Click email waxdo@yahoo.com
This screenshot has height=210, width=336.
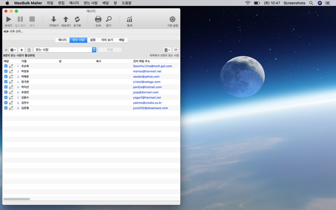click(146, 76)
